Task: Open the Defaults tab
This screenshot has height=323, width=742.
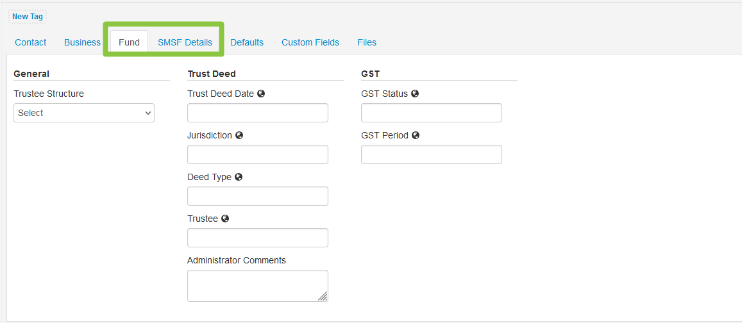Action: [x=247, y=42]
